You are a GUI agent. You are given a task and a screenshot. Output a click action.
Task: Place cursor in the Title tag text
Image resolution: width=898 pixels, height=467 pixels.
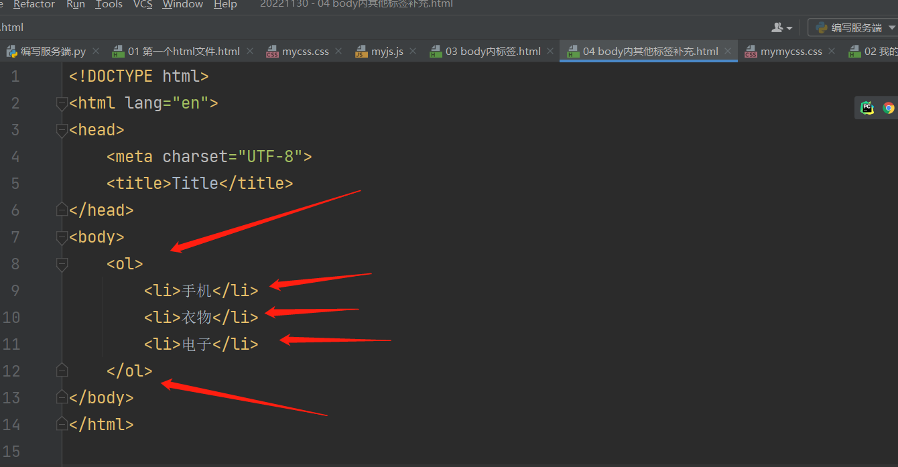click(x=195, y=184)
